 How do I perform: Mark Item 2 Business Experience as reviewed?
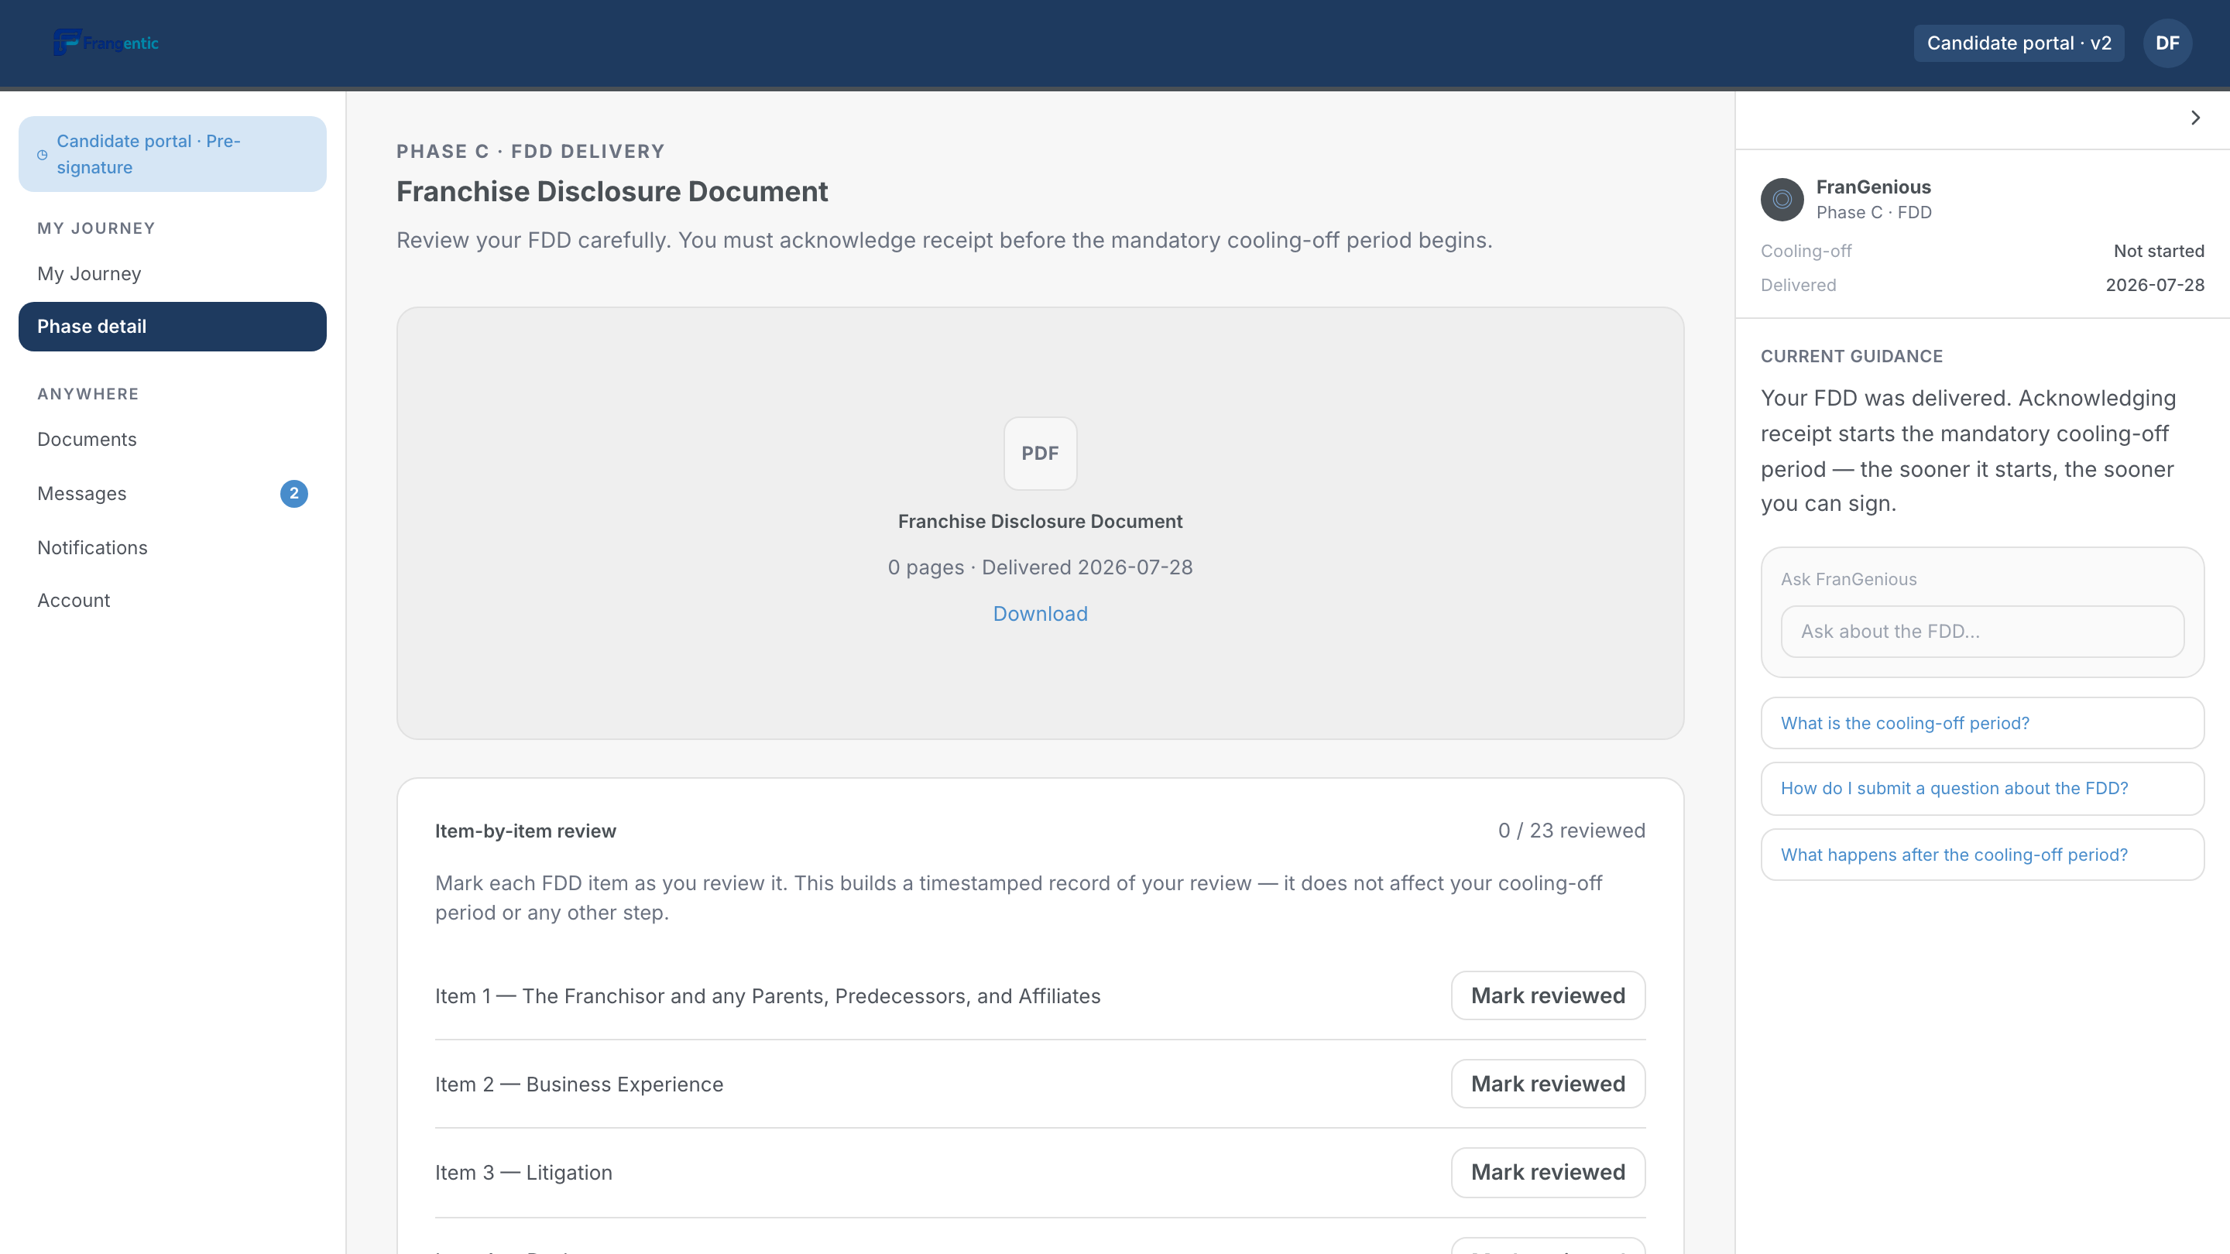[1548, 1084]
